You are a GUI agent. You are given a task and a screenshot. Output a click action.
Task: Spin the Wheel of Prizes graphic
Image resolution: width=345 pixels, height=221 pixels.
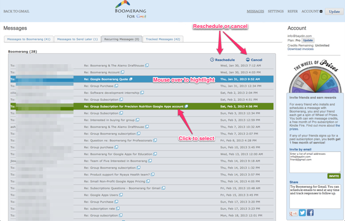click(x=315, y=77)
